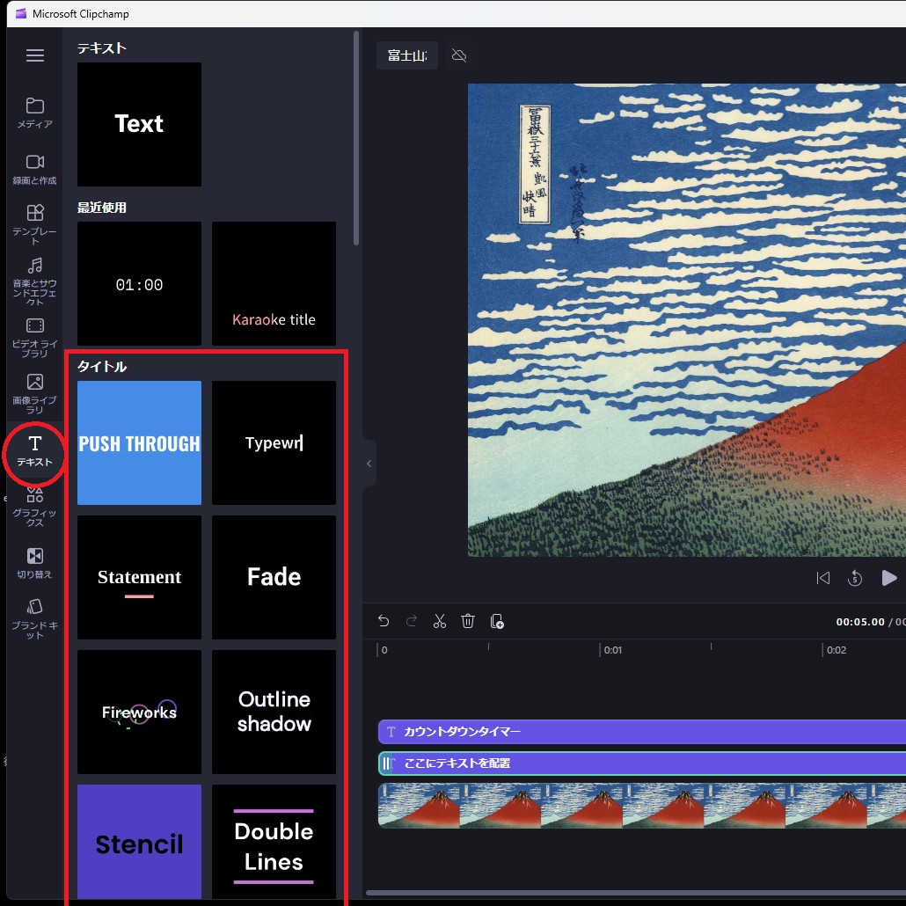Rewind five seconds
Image resolution: width=906 pixels, height=906 pixels.
855,578
